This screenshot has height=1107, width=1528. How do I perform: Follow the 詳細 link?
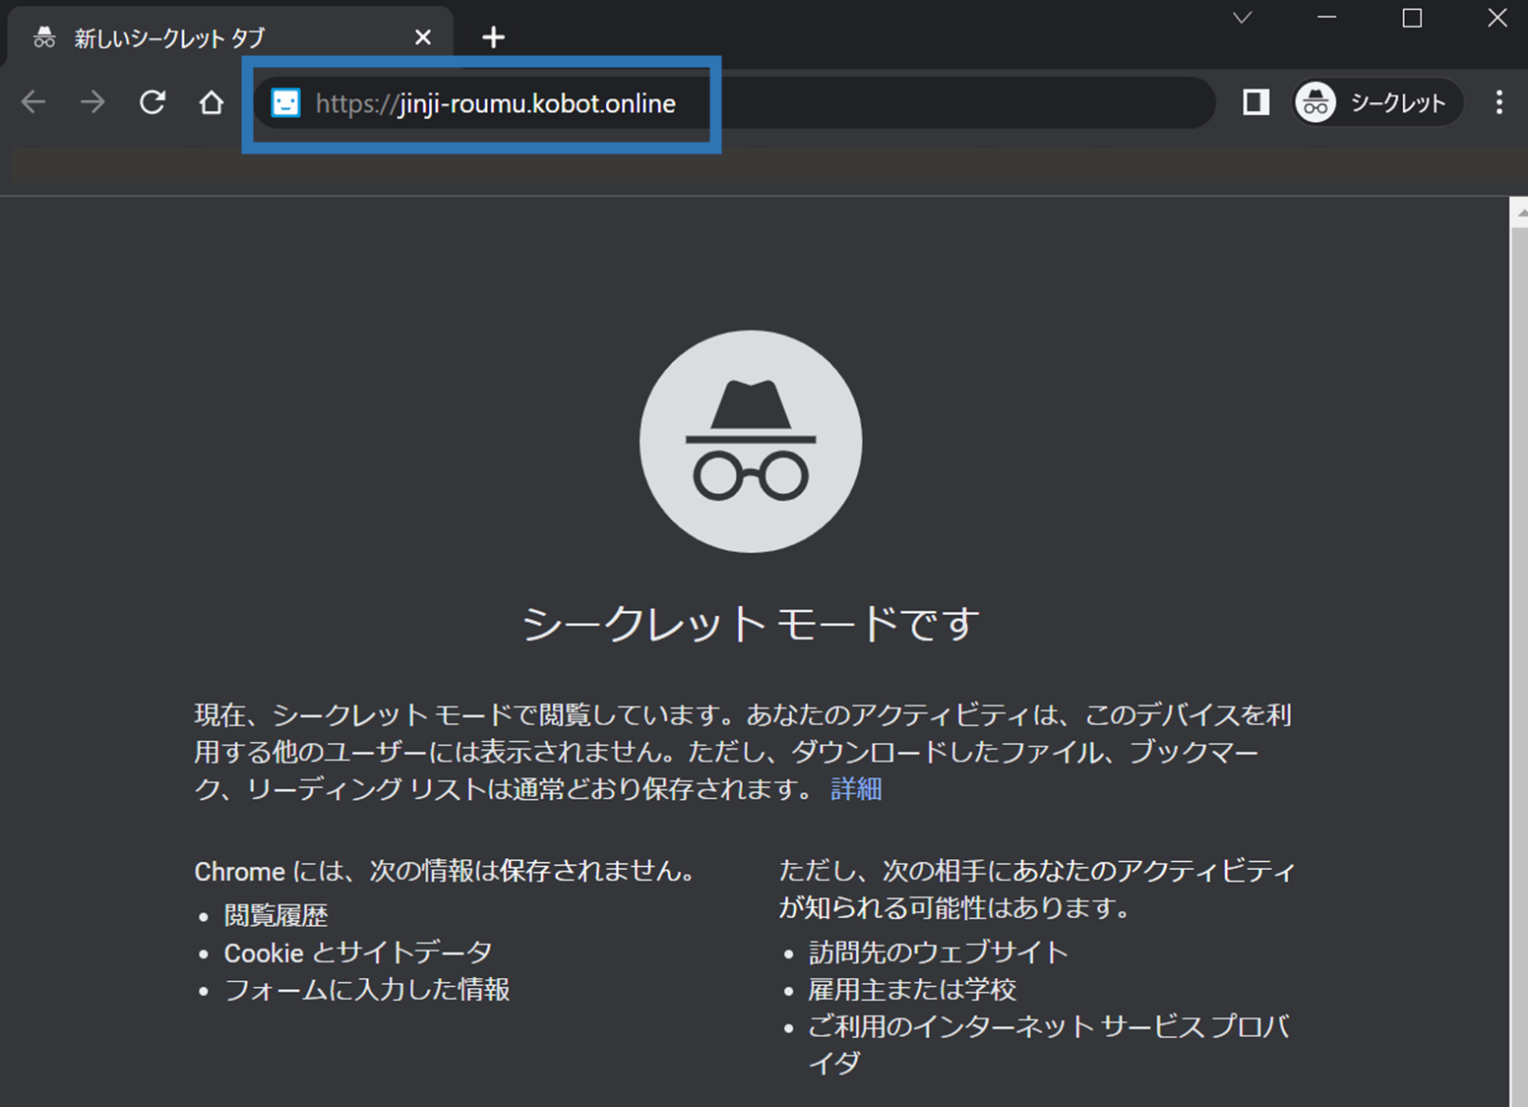pos(856,789)
